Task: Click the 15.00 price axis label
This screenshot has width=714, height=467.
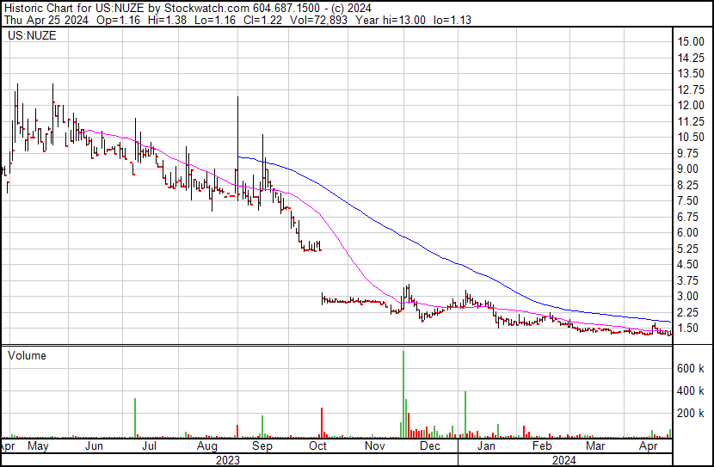Action: click(x=690, y=42)
